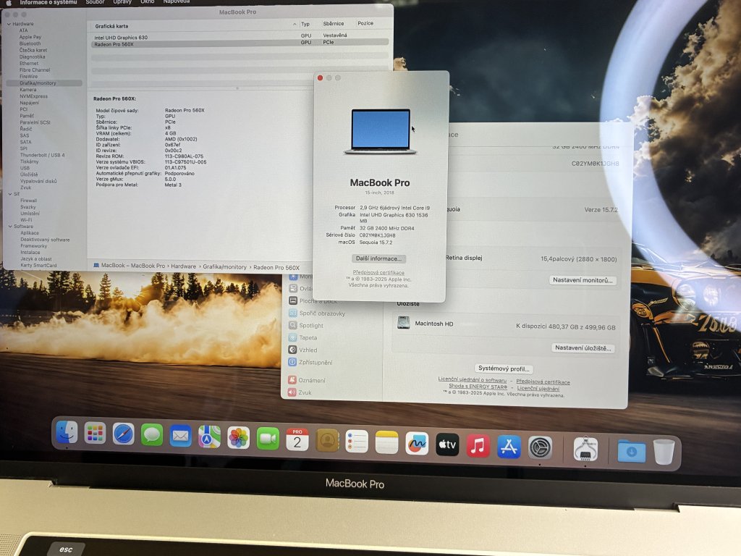Close the About This Mac window
741x556 pixels.
tap(320, 77)
